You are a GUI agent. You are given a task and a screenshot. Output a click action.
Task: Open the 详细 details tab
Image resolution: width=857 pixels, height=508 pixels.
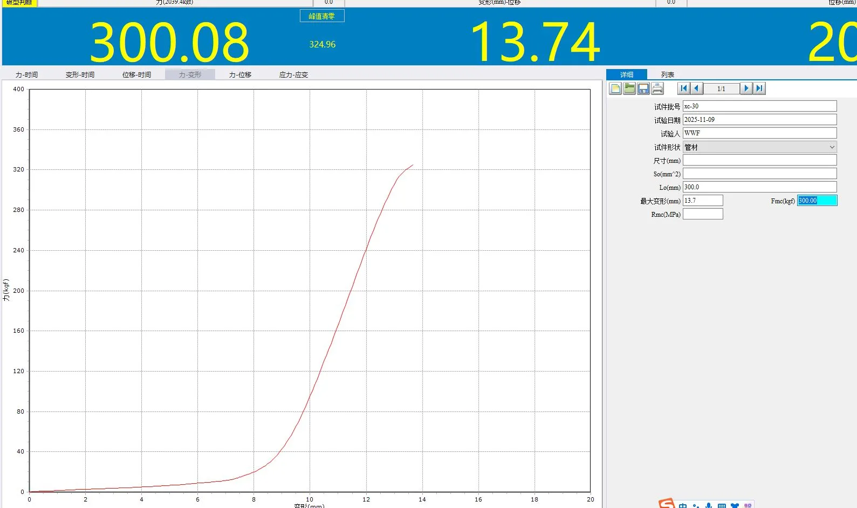[627, 74]
